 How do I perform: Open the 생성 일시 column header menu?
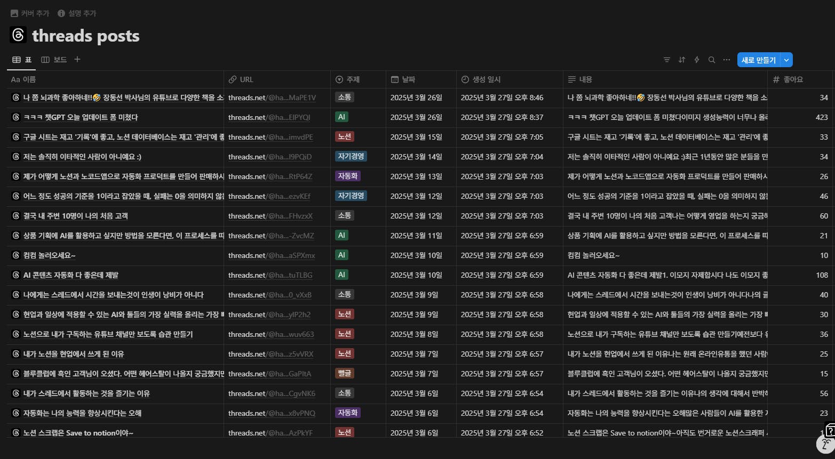click(510, 79)
